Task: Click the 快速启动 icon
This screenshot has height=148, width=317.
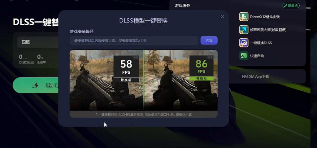Action: pos(244,56)
